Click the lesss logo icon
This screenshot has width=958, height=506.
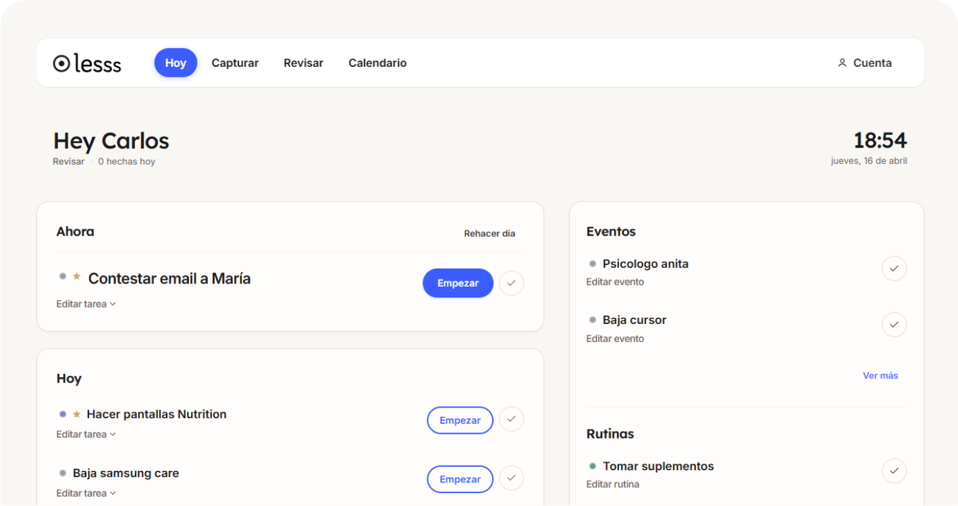point(61,63)
